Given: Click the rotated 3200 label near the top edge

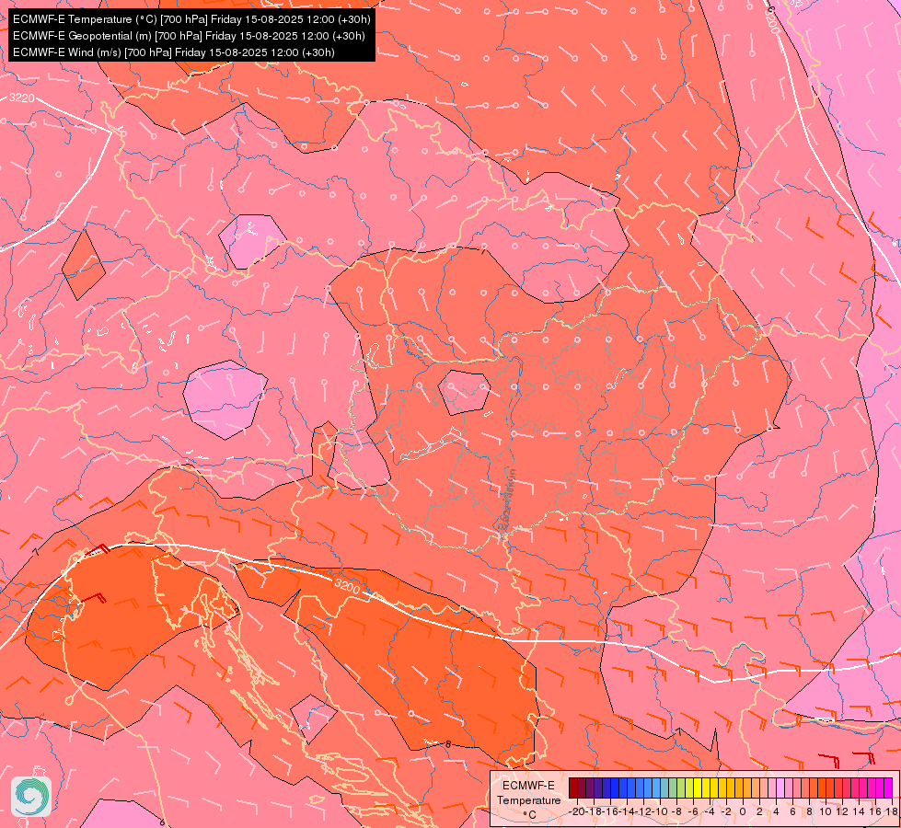Looking at the screenshot, I should tap(772, 20).
